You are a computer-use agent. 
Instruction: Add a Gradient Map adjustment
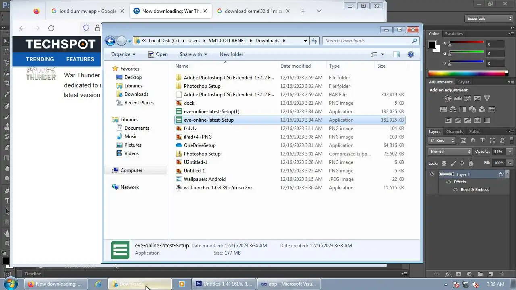487,120
